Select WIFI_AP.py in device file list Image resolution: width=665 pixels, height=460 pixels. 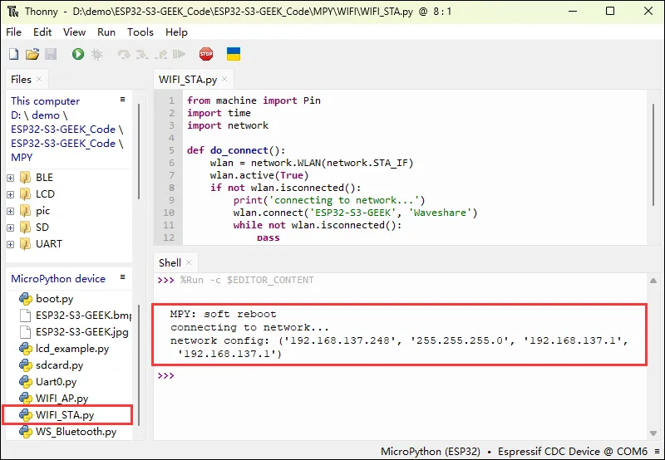(62, 399)
